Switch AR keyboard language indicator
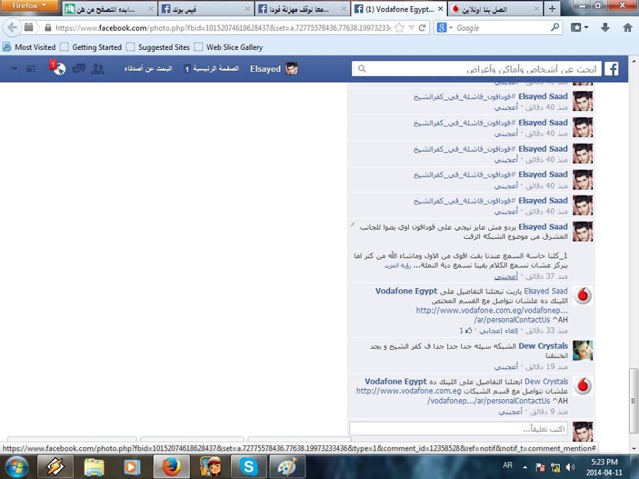 click(x=507, y=465)
